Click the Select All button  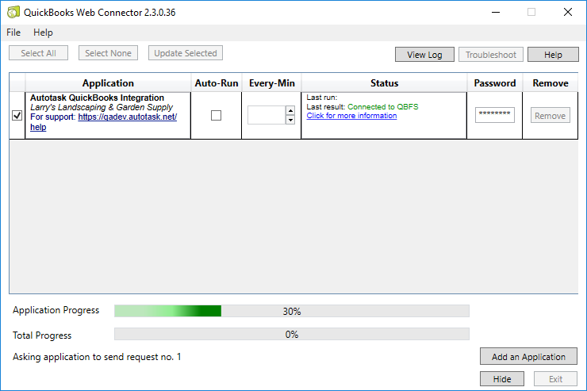[39, 53]
